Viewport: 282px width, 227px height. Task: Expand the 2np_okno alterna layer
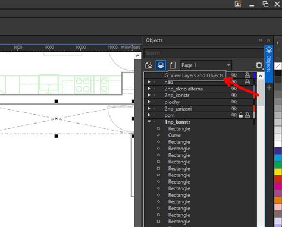tap(149, 89)
